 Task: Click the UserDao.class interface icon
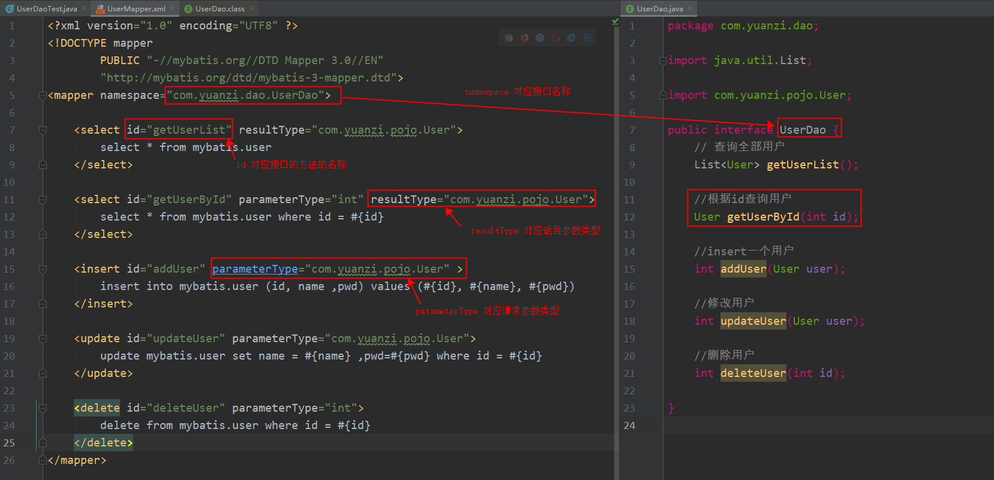188,8
